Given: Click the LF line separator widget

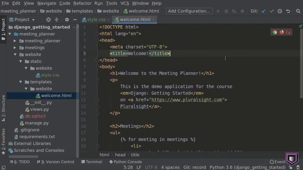Looking at the screenshot, I should point(139,167).
